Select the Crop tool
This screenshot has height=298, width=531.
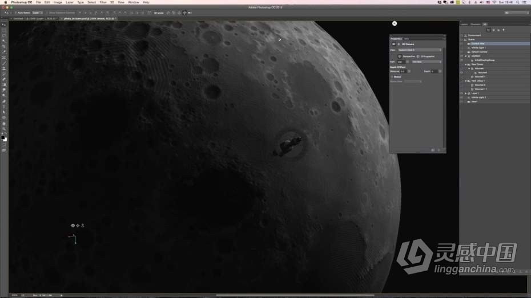pos(4,46)
